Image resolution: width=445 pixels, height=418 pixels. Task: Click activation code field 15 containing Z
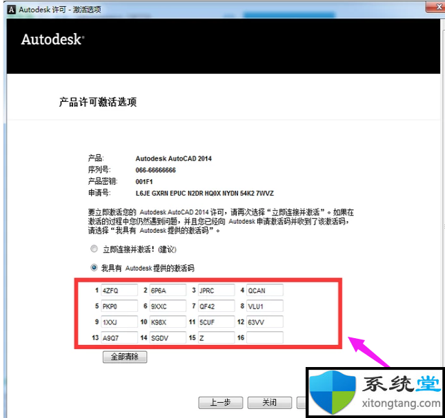pos(216,337)
